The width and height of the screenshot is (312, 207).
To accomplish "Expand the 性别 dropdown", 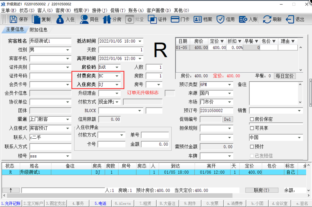I will pos(68,50).
